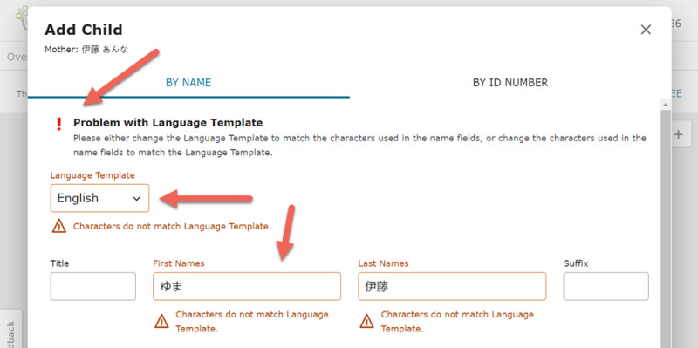Click warning icon under Language Template dropdown
The width and height of the screenshot is (698, 348).
coord(59,226)
